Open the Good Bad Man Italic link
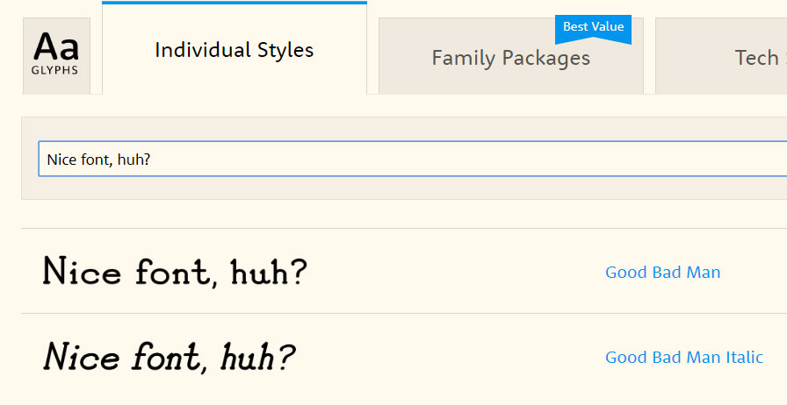 (x=683, y=358)
